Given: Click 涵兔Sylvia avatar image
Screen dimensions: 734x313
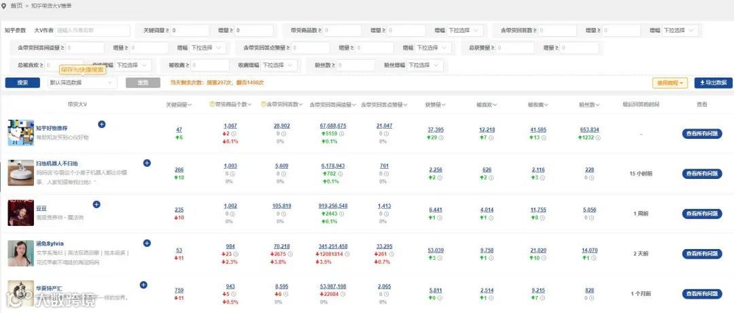Looking at the screenshot, I should click(20, 254).
